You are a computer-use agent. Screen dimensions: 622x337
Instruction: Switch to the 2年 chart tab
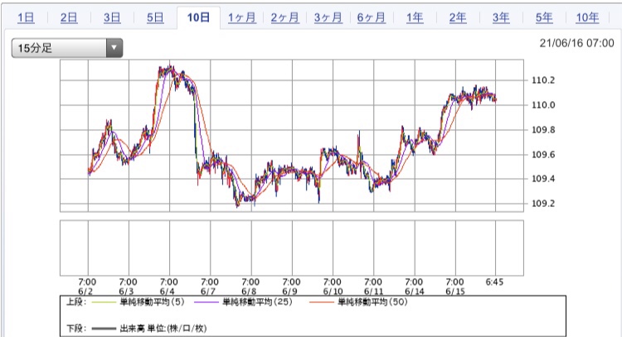click(458, 18)
